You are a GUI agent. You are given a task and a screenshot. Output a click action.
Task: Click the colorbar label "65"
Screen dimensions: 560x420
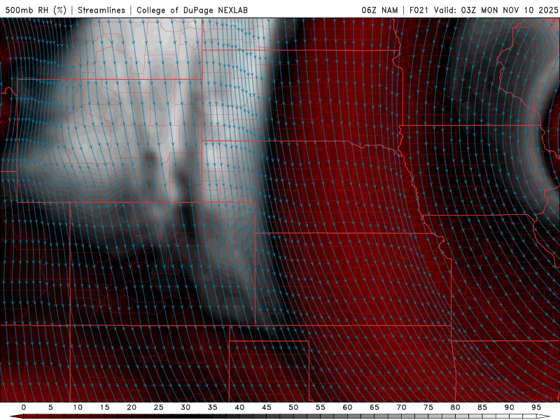coord(374,407)
